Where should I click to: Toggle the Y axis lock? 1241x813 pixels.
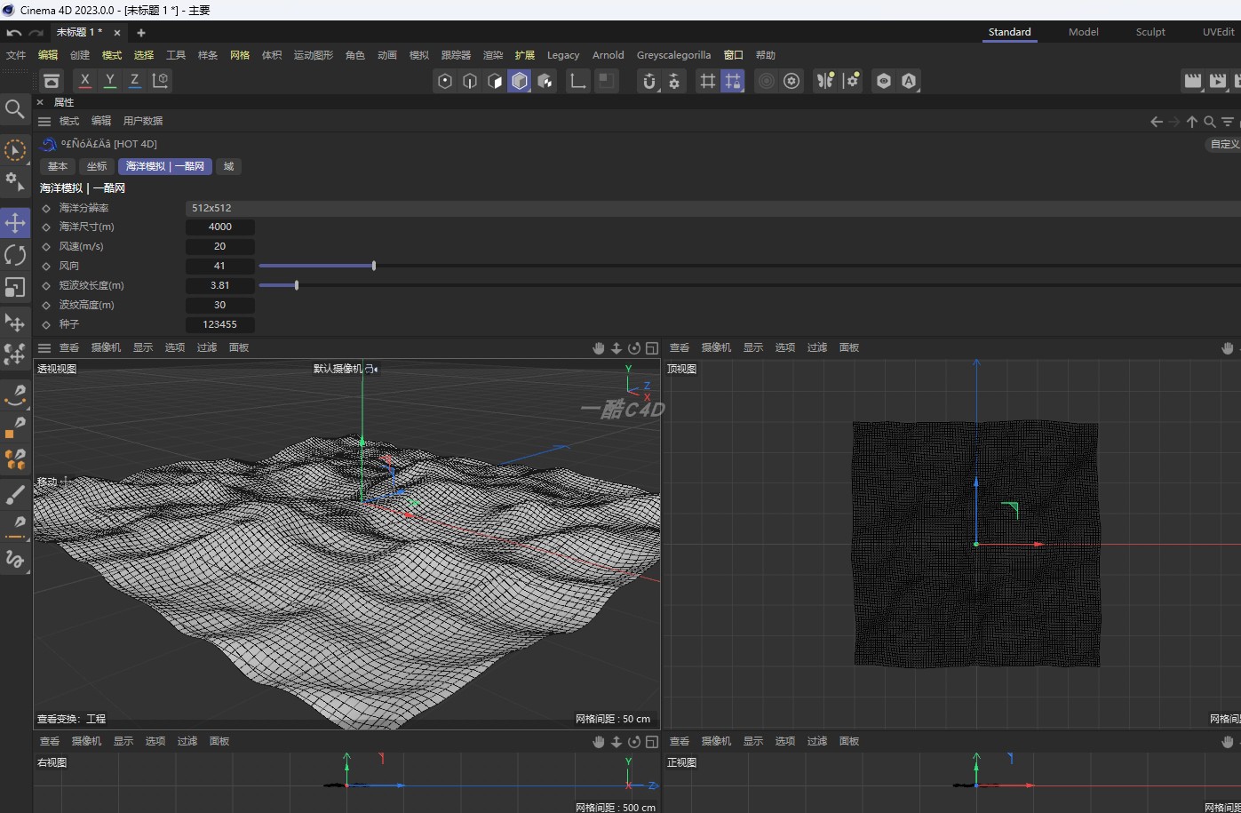109,80
